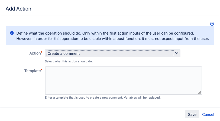The width and height of the screenshot is (220, 121).
Task: Click the blue info icon in the banner
Action: (x=12, y=33)
